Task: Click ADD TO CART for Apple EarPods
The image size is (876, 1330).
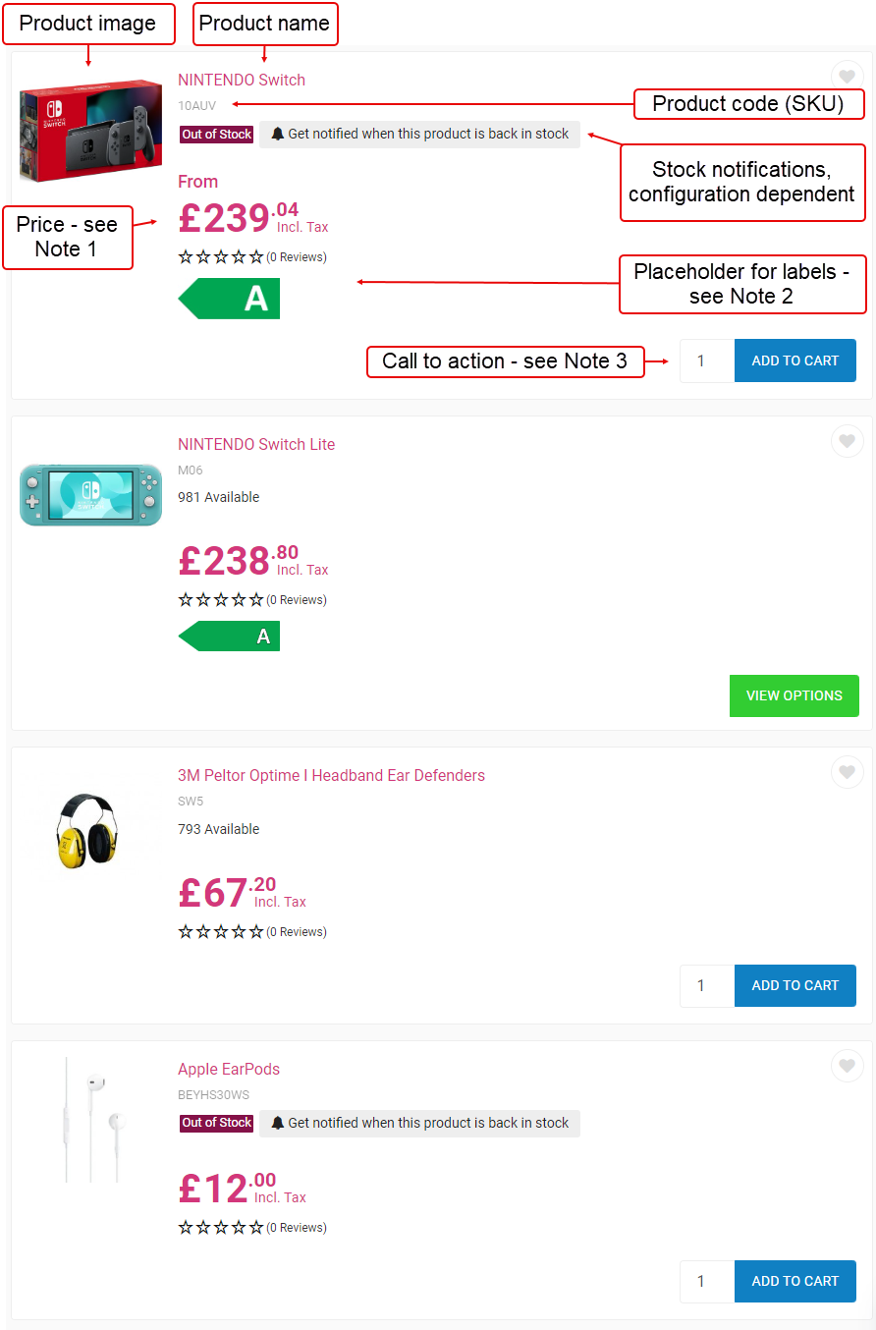Action: (794, 1281)
